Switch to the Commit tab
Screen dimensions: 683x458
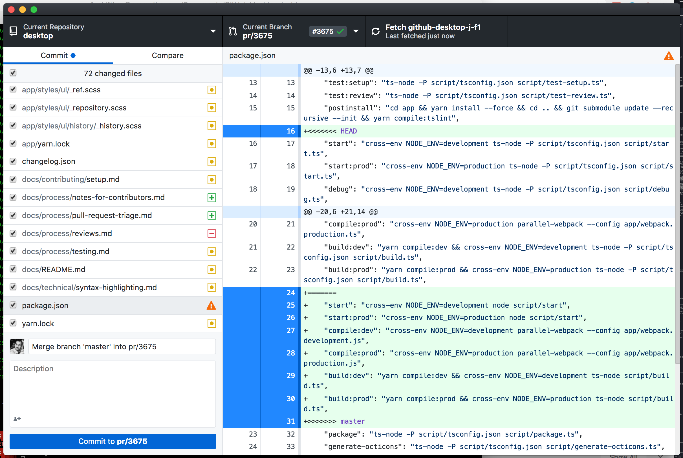[x=58, y=55]
